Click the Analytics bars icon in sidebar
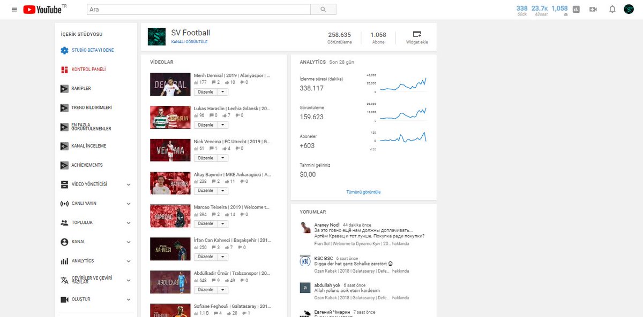The height and width of the screenshot is (317, 643). [x=64, y=261]
